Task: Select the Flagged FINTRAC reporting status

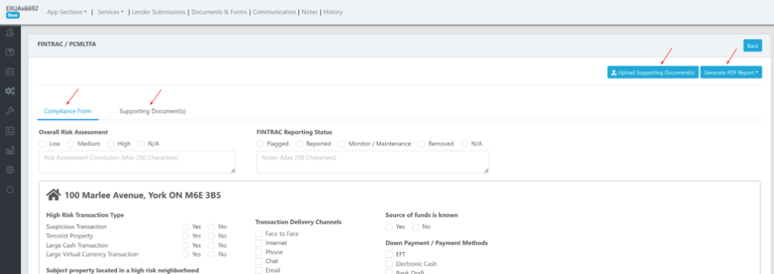Action: pos(261,144)
